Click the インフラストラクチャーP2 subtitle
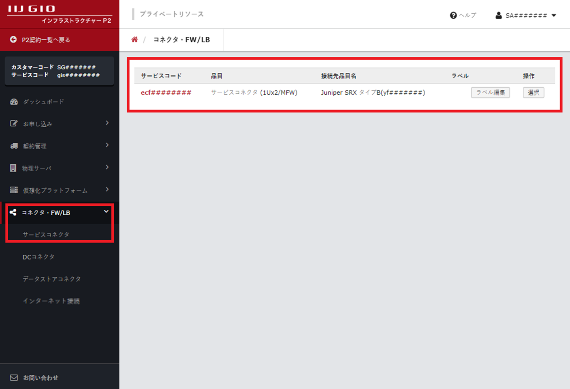 click(77, 21)
